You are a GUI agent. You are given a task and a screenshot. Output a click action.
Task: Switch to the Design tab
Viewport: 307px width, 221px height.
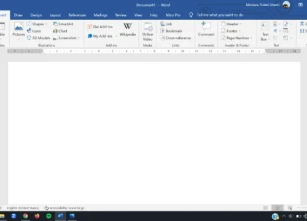pyautogui.click(x=36, y=15)
